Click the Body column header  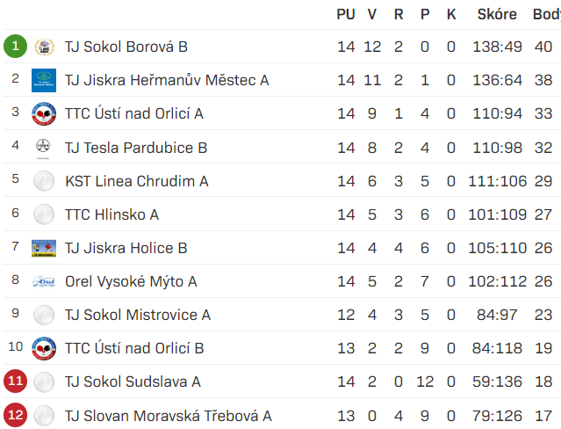(x=547, y=14)
